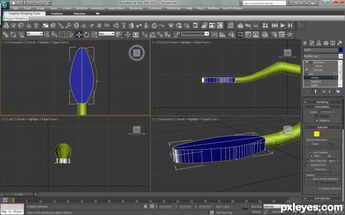
Task: Select the Rotate transform tool
Action: coord(86,34)
